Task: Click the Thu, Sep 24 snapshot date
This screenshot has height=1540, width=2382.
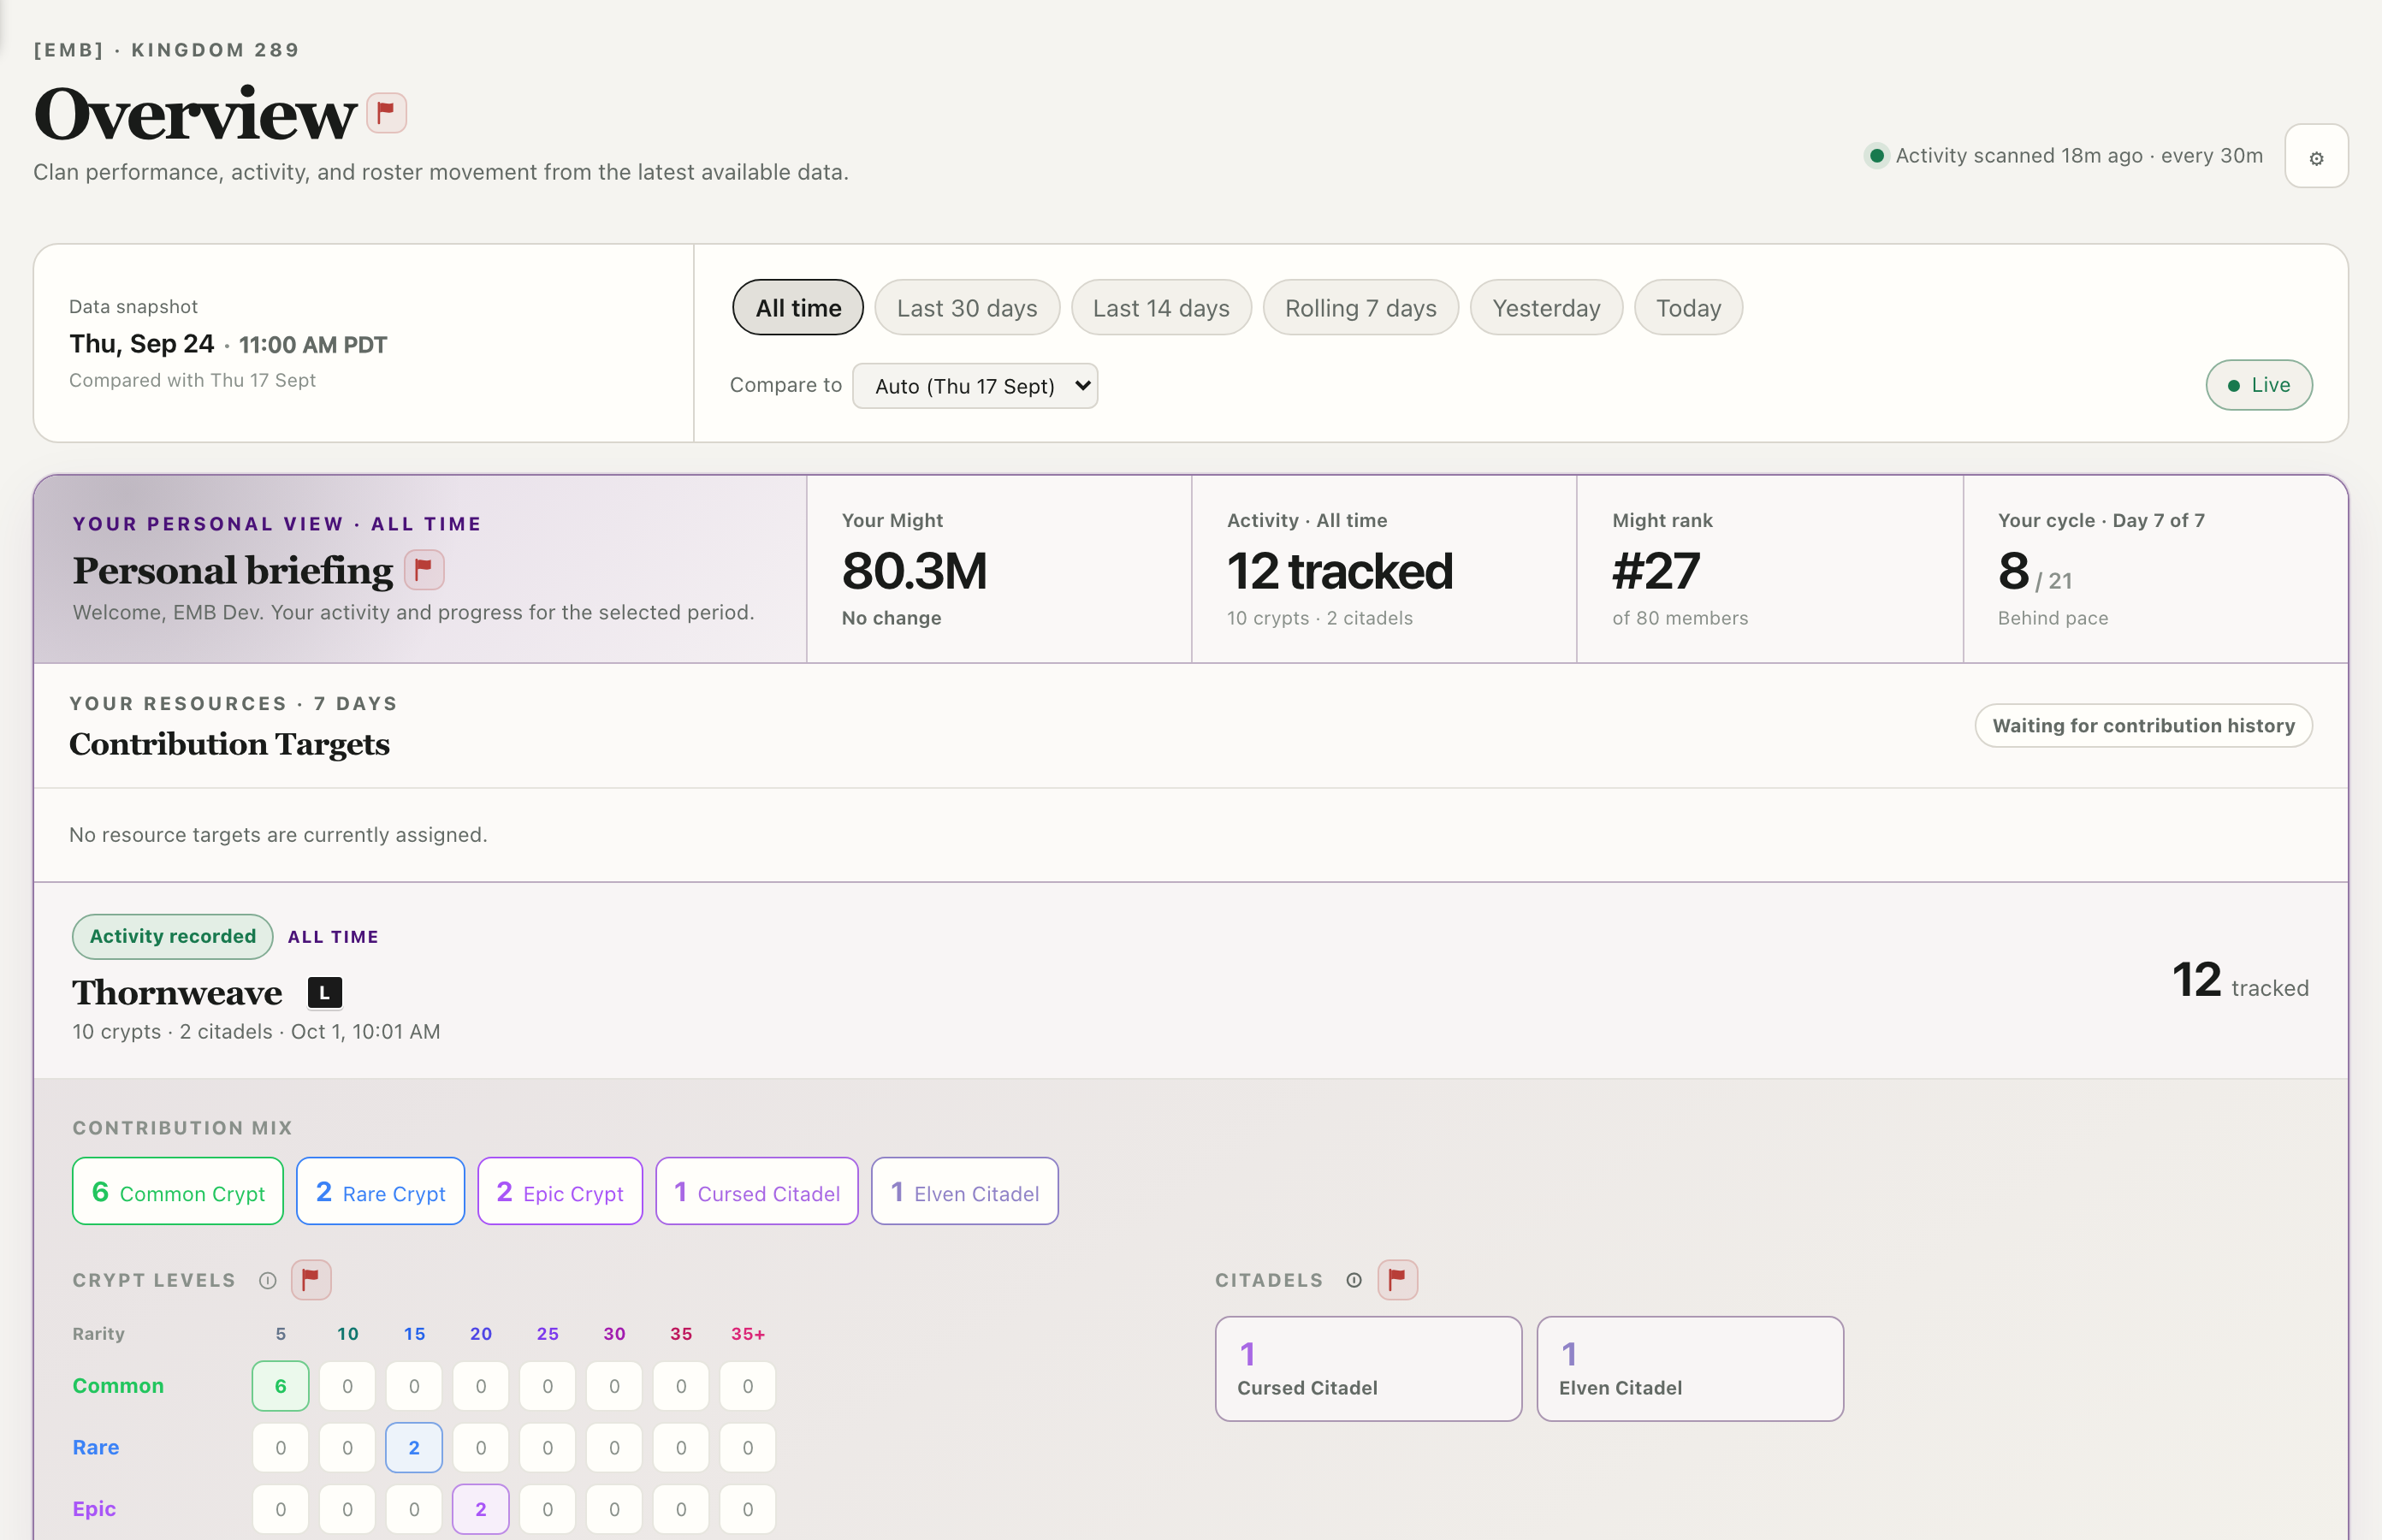Action: (x=142, y=345)
